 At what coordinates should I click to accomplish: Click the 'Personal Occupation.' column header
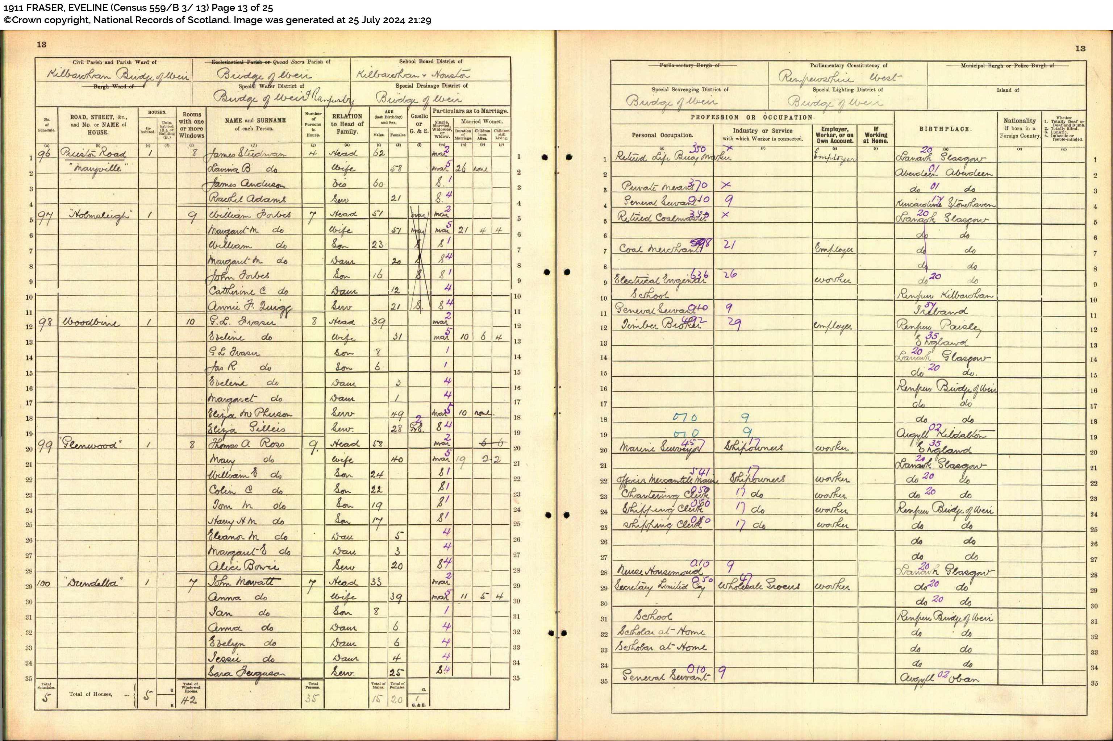[662, 135]
